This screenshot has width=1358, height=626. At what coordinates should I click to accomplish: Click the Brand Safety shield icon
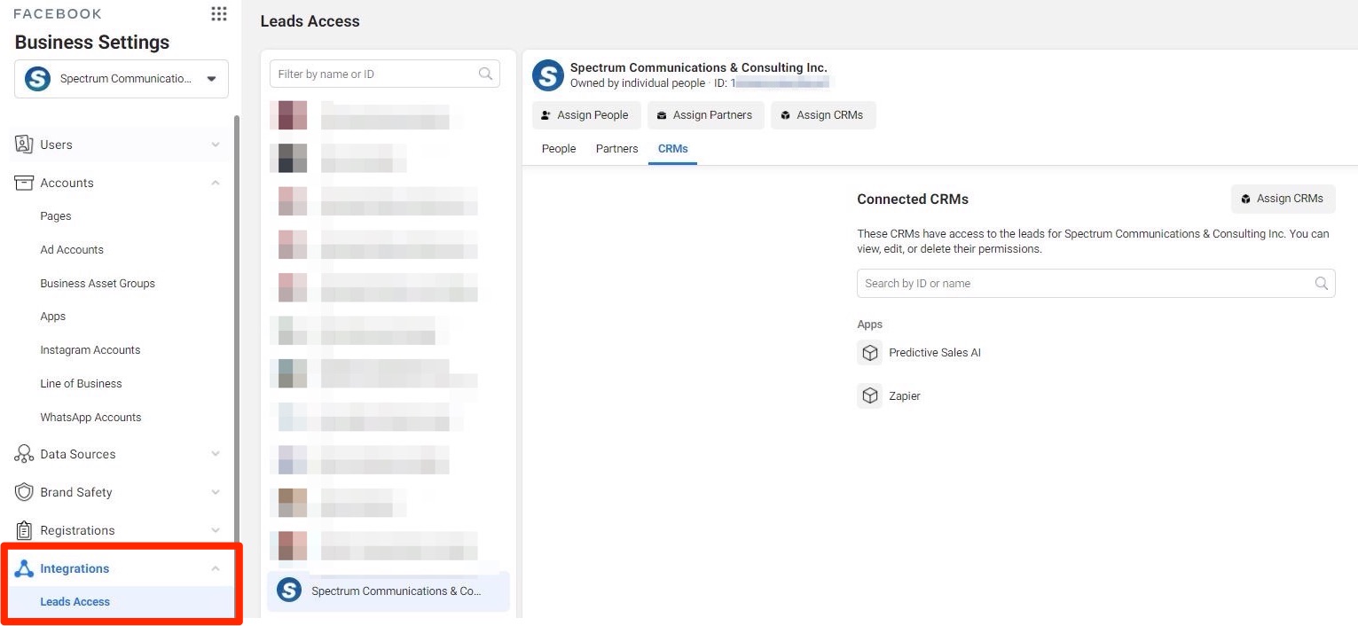[x=24, y=492]
